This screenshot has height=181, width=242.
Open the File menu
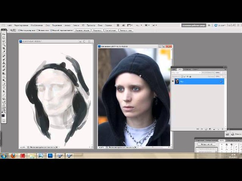point(10,25)
